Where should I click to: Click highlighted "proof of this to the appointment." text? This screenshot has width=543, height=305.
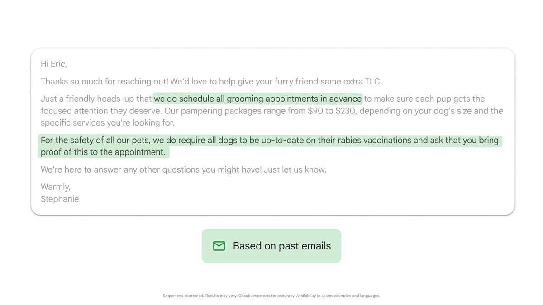[103, 152]
